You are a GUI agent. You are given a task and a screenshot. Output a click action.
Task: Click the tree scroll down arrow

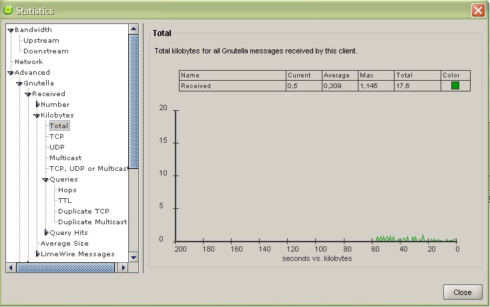pyautogui.click(x=134, y=258)
